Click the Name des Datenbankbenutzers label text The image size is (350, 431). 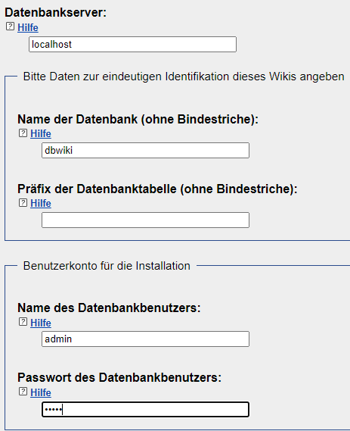tap(109, 308)
